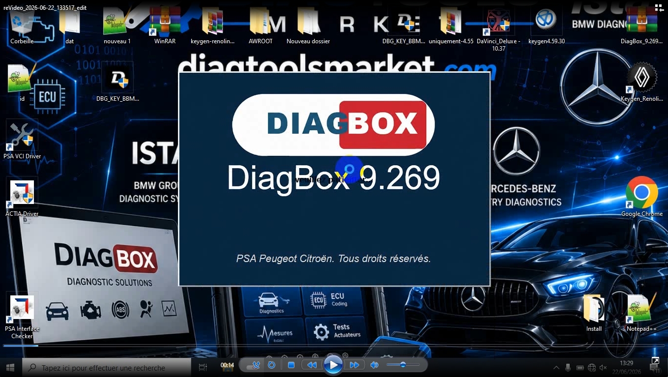Expand hidden tray icons chevron
This screenshot has width=668, height=377.
tap(556, 368)
